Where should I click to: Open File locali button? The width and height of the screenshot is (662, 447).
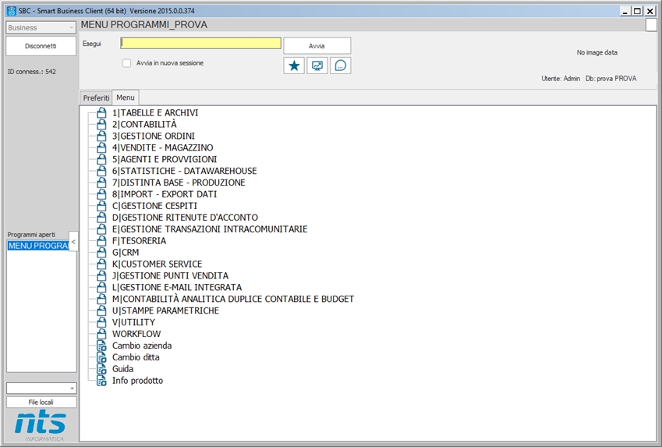(41, 402)
